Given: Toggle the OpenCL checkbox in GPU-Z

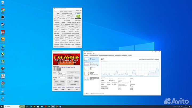Looking at the screenshot, I should point(60,43).
